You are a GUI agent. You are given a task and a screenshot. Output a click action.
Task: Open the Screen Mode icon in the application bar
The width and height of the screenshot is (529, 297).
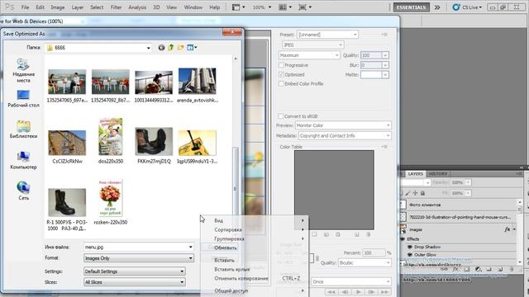305,7
